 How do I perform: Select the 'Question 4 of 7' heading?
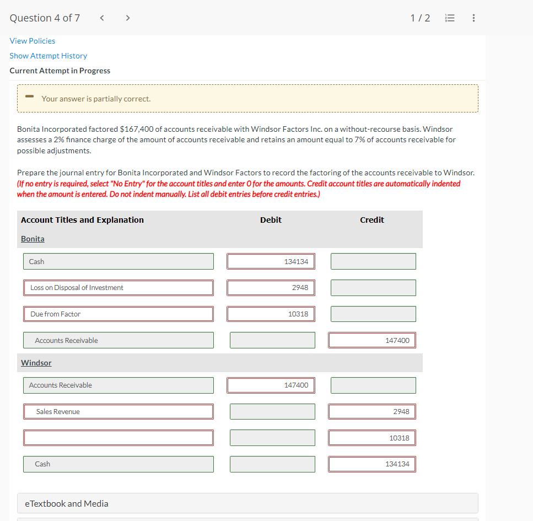click(x=45, y=18)
